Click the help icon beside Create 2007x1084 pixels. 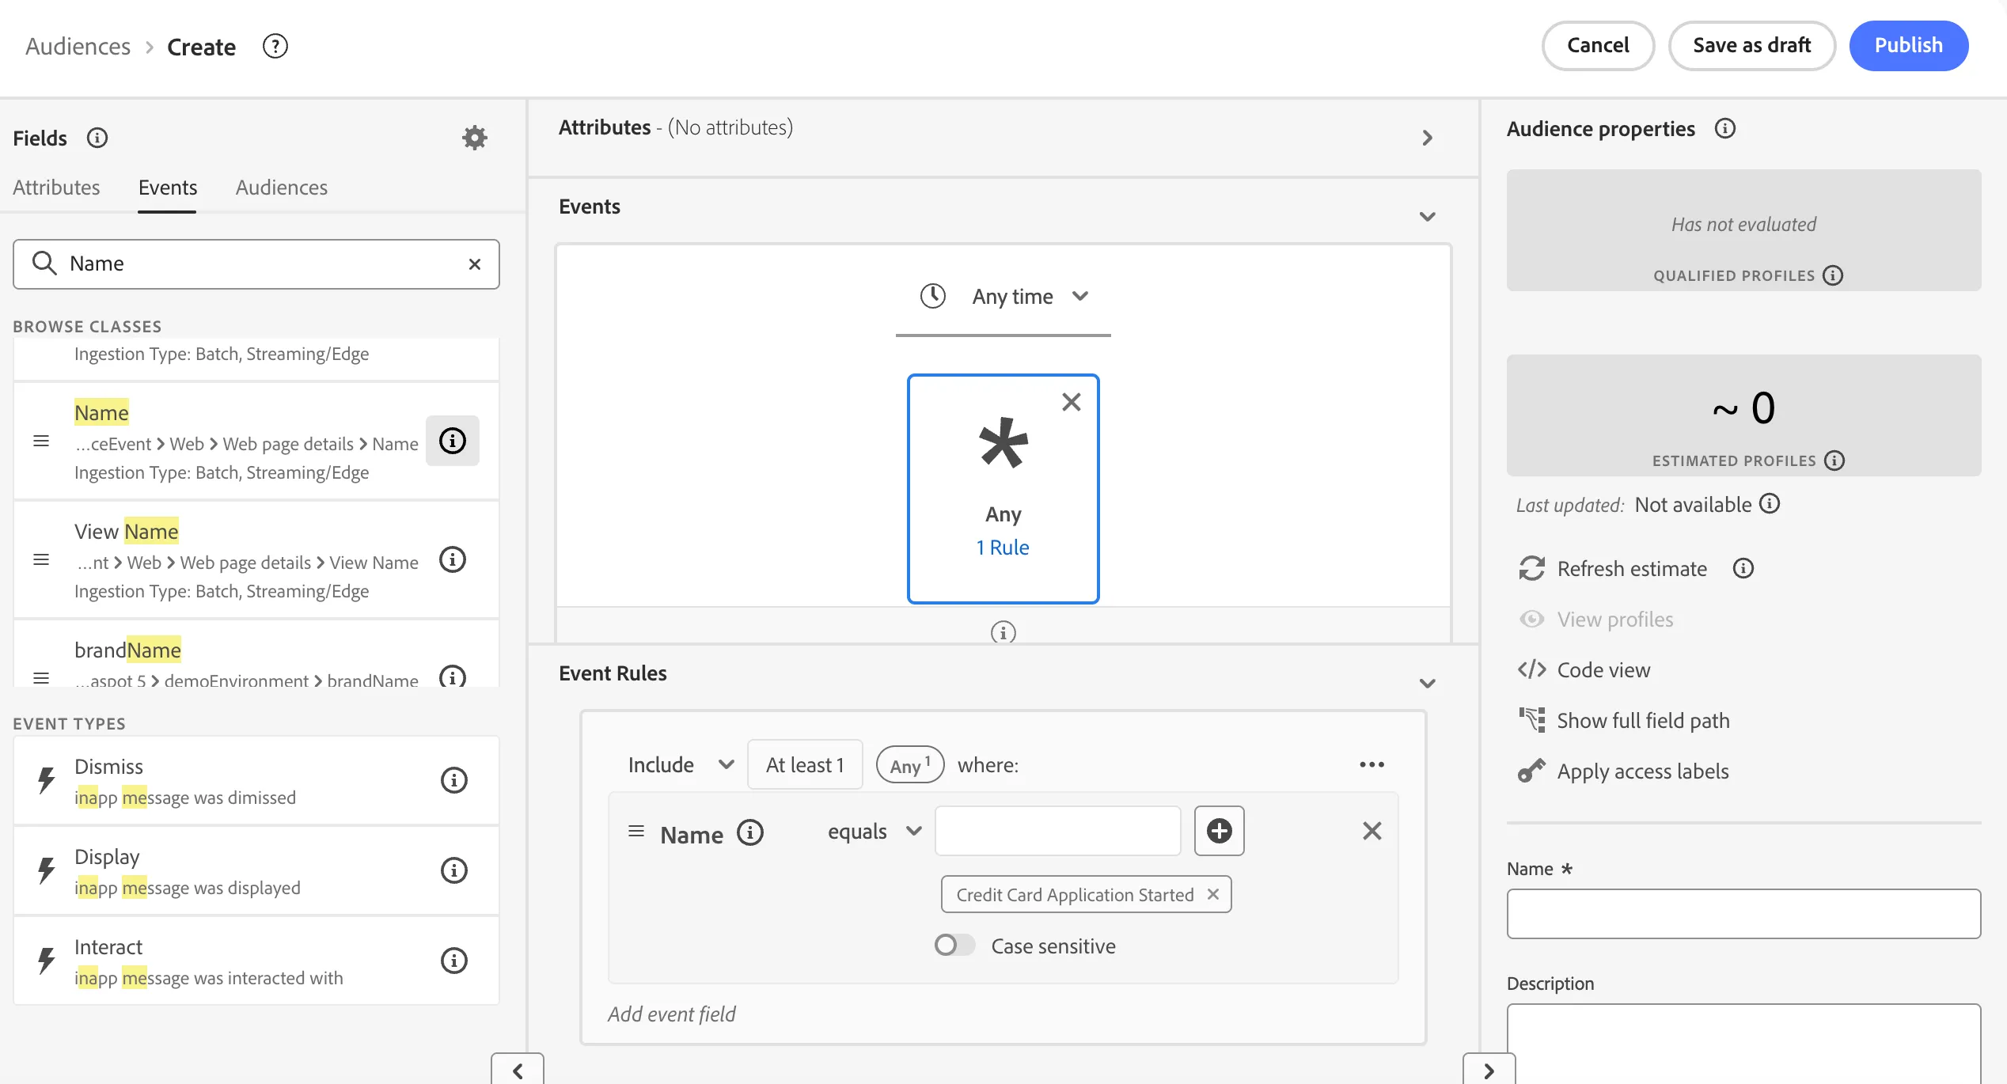click(275, 47)
